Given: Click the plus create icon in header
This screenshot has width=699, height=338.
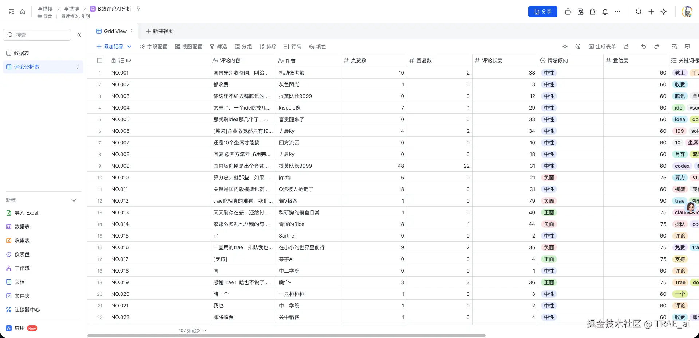Looking at the screenshot, I should coord(651,12).
